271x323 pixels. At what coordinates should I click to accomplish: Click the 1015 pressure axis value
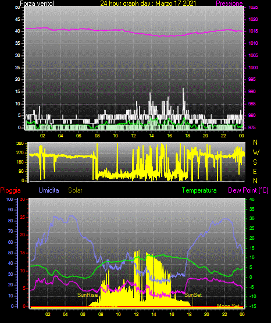pos(254,31)
